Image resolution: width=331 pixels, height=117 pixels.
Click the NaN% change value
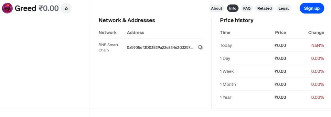[x=317, y=45]
